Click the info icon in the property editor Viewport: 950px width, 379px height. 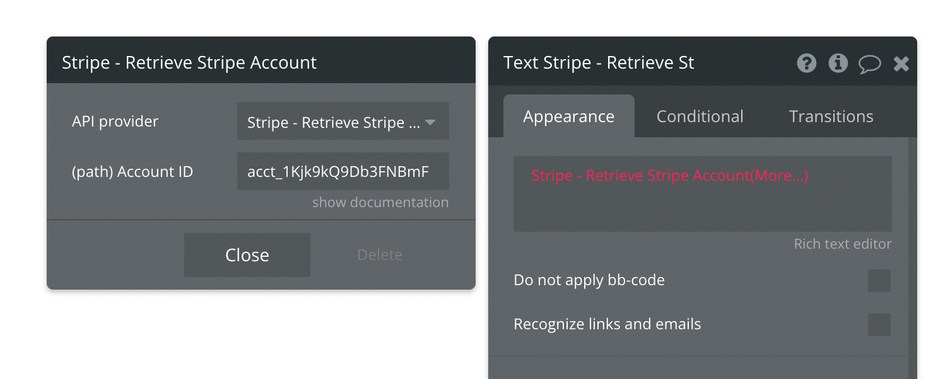point(838,63)
